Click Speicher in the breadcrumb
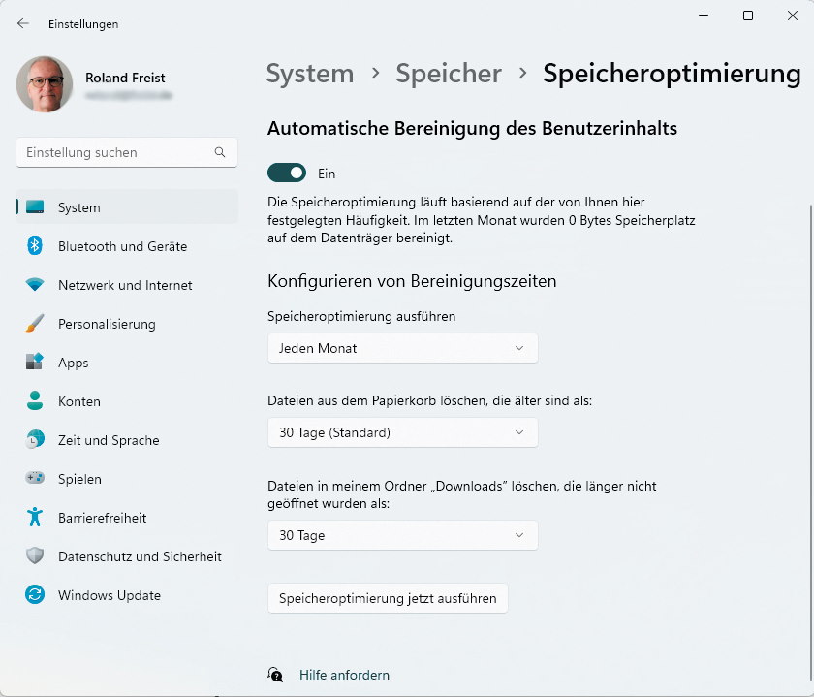Image resolution: width=814 pixels, height=697 pixels. 449,74
